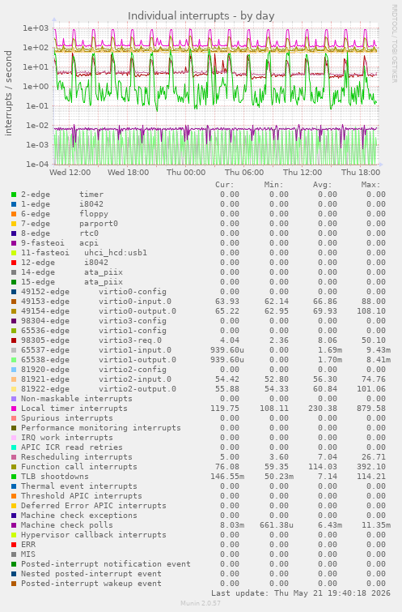This screenshot has width=402, height=612.
Task: Click the magenta Local timer interrupts swatch
Action: tap(14, 409)
